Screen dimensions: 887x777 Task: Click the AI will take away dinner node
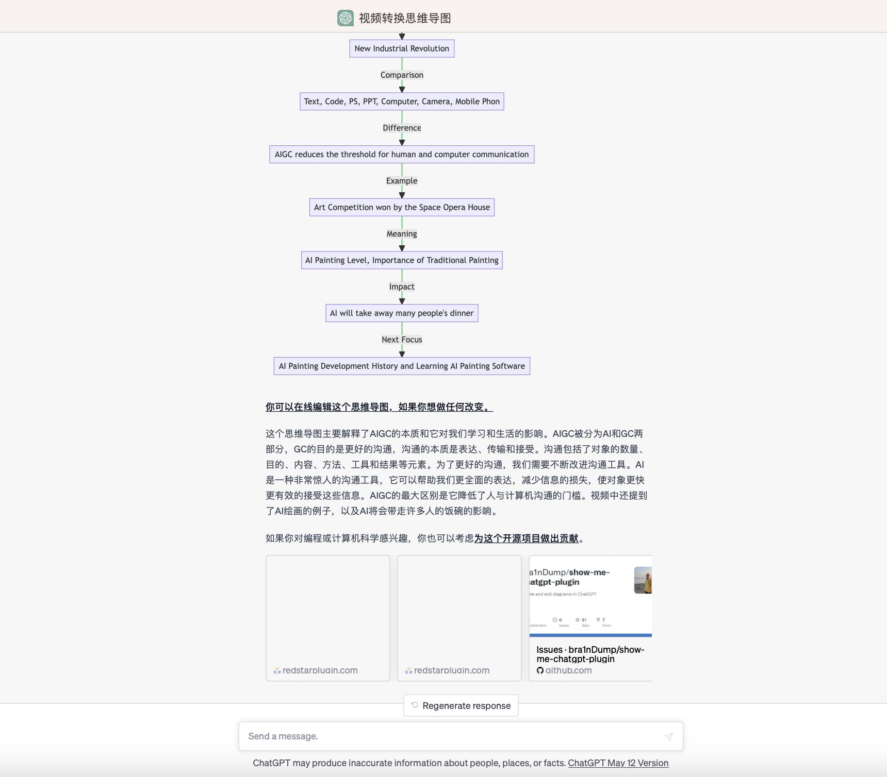pyautogui.click(x=402, y=313)
